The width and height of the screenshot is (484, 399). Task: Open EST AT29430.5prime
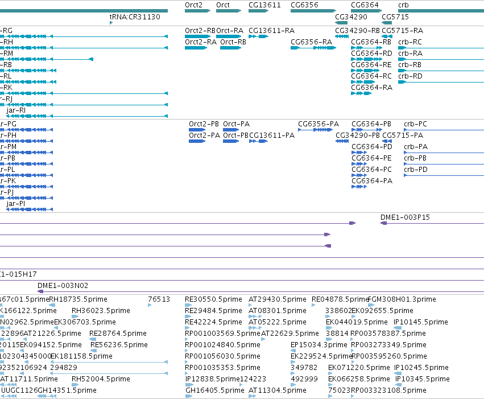coord(250,305)
